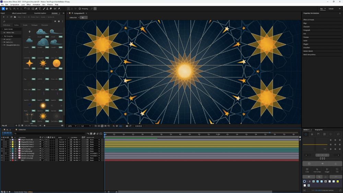343x193 pixels.
Task: Click the take snapshot camera icon under viewer
Action: (x=127, y=126)
